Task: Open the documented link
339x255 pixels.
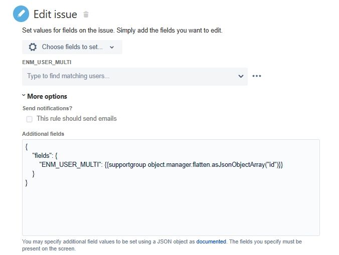Action: click(x=211, y=241)
